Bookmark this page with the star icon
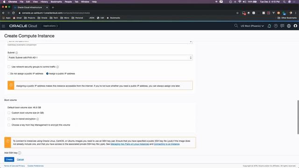 237,13
